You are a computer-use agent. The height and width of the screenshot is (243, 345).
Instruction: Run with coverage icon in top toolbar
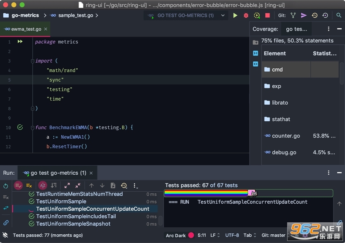(257, 15)
